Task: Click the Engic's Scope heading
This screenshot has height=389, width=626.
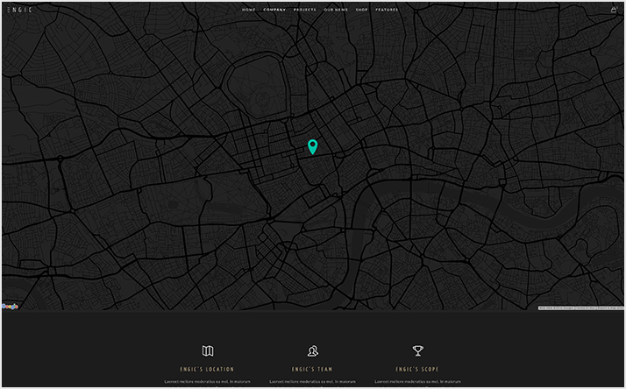Action: pyautogui.click(x=418, y=370)
